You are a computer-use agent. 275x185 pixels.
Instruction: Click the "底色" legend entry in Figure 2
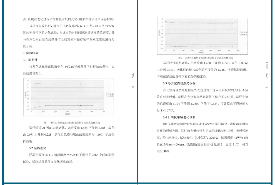click(244, 35)
